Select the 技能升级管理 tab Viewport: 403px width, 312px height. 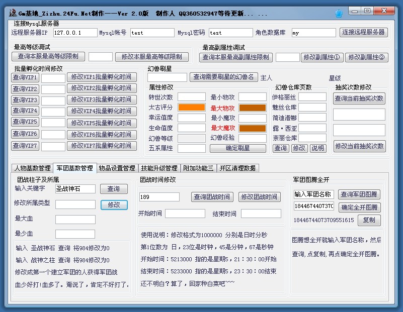coord(159,168)
